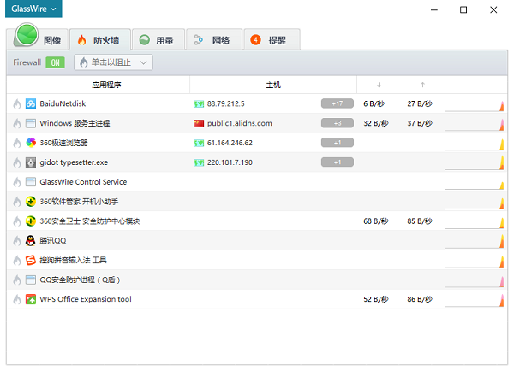
Task: Click the 腾讯QQ penguin icon
Action: 31,240
